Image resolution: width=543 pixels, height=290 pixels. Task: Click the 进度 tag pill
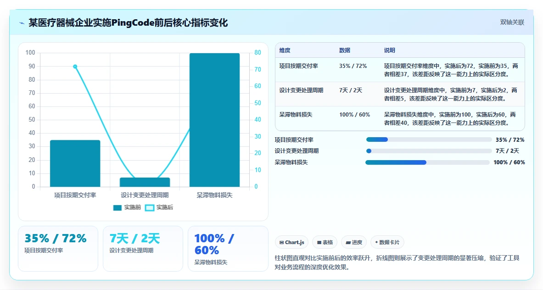[354, 242]
